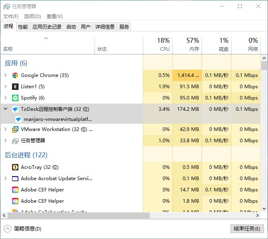
Task: Collapse the ToDesk远程控制客户端 process group
Action: [x=6, y=109]
